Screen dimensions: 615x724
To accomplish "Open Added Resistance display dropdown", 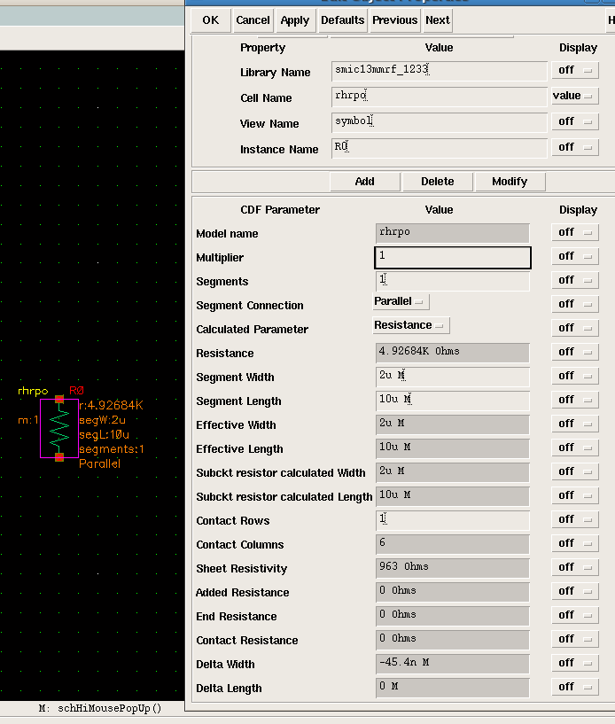I will coord(575,591).
